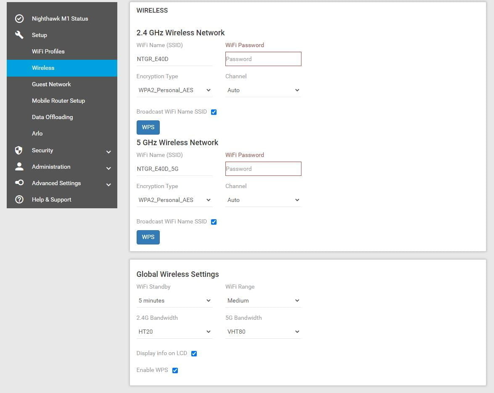Toggle Display info on LCD checkbox
The width and height of the screenshot is (494, 393).
pos(194,353)
